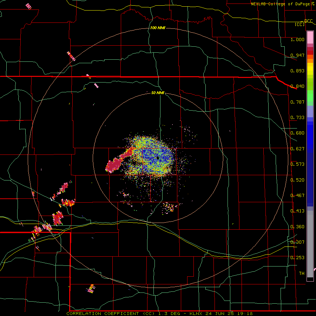Viewport: 316px width, 316px height.
Task: Select the 0.360 color scale value
Action: click(x=297, y=227)
